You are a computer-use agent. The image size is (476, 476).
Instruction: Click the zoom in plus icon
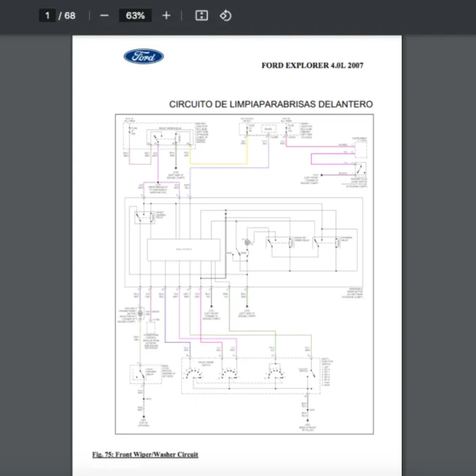(x=166, y=15)
